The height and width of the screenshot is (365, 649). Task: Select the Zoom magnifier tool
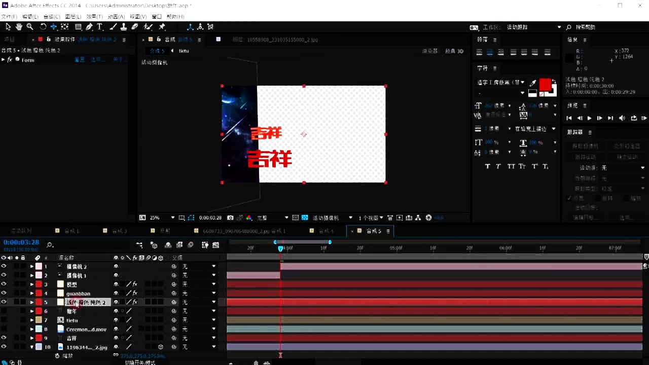click(30, 27)
